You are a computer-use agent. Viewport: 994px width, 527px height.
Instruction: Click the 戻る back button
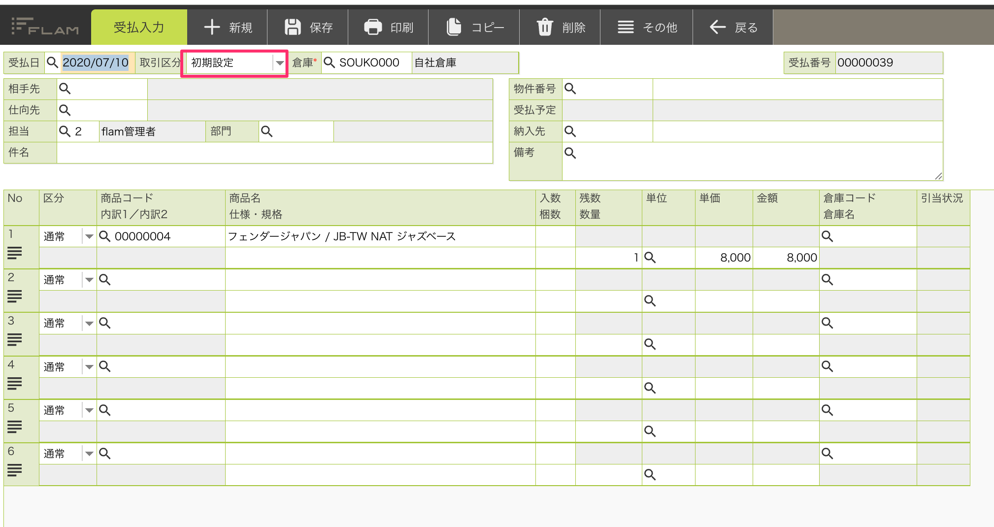click(733, 27)
